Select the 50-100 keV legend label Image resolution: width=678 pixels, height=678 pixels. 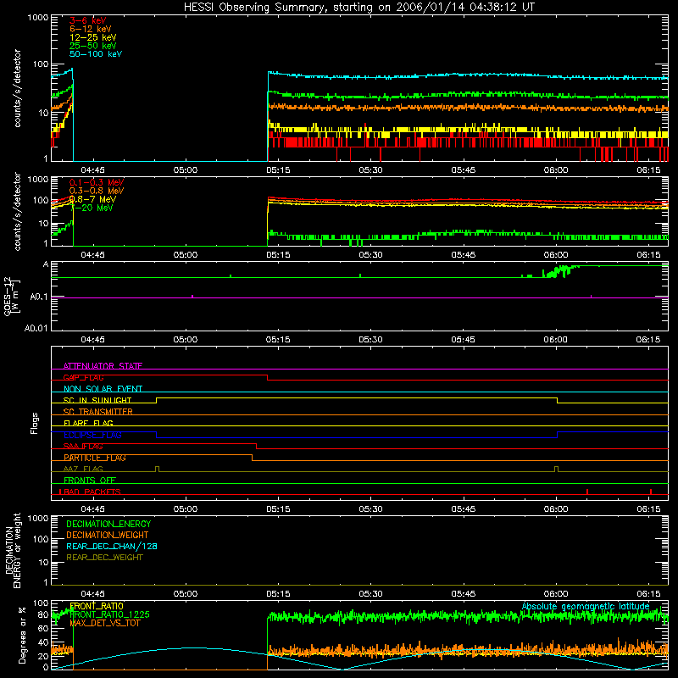pos(96,54)
